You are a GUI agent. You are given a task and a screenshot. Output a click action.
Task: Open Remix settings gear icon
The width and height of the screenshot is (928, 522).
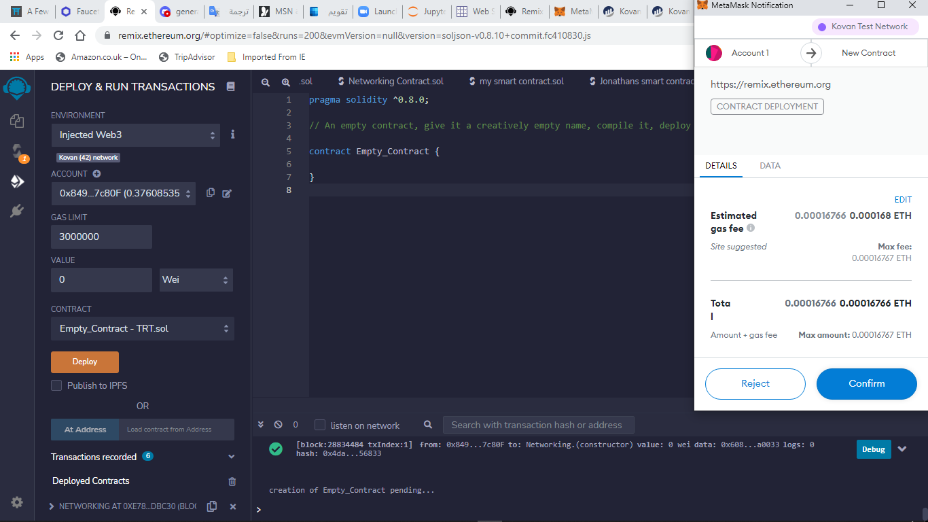point(17,502)
